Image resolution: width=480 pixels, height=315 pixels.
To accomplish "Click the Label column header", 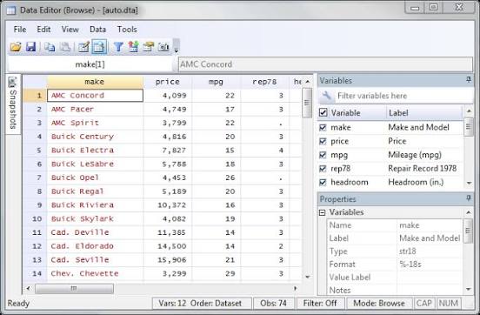I will 424,113.
